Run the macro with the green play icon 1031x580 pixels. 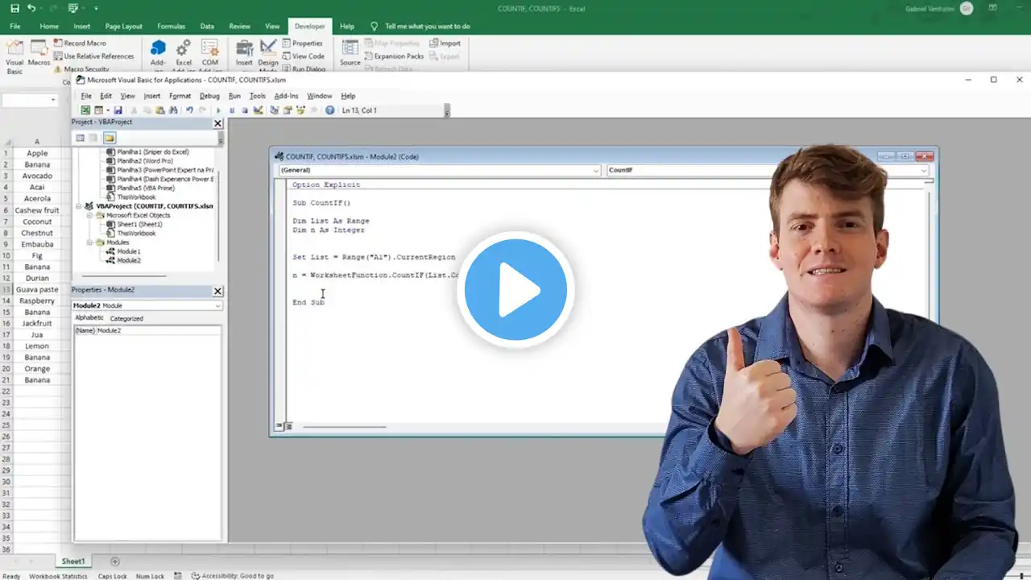(218, 110)
